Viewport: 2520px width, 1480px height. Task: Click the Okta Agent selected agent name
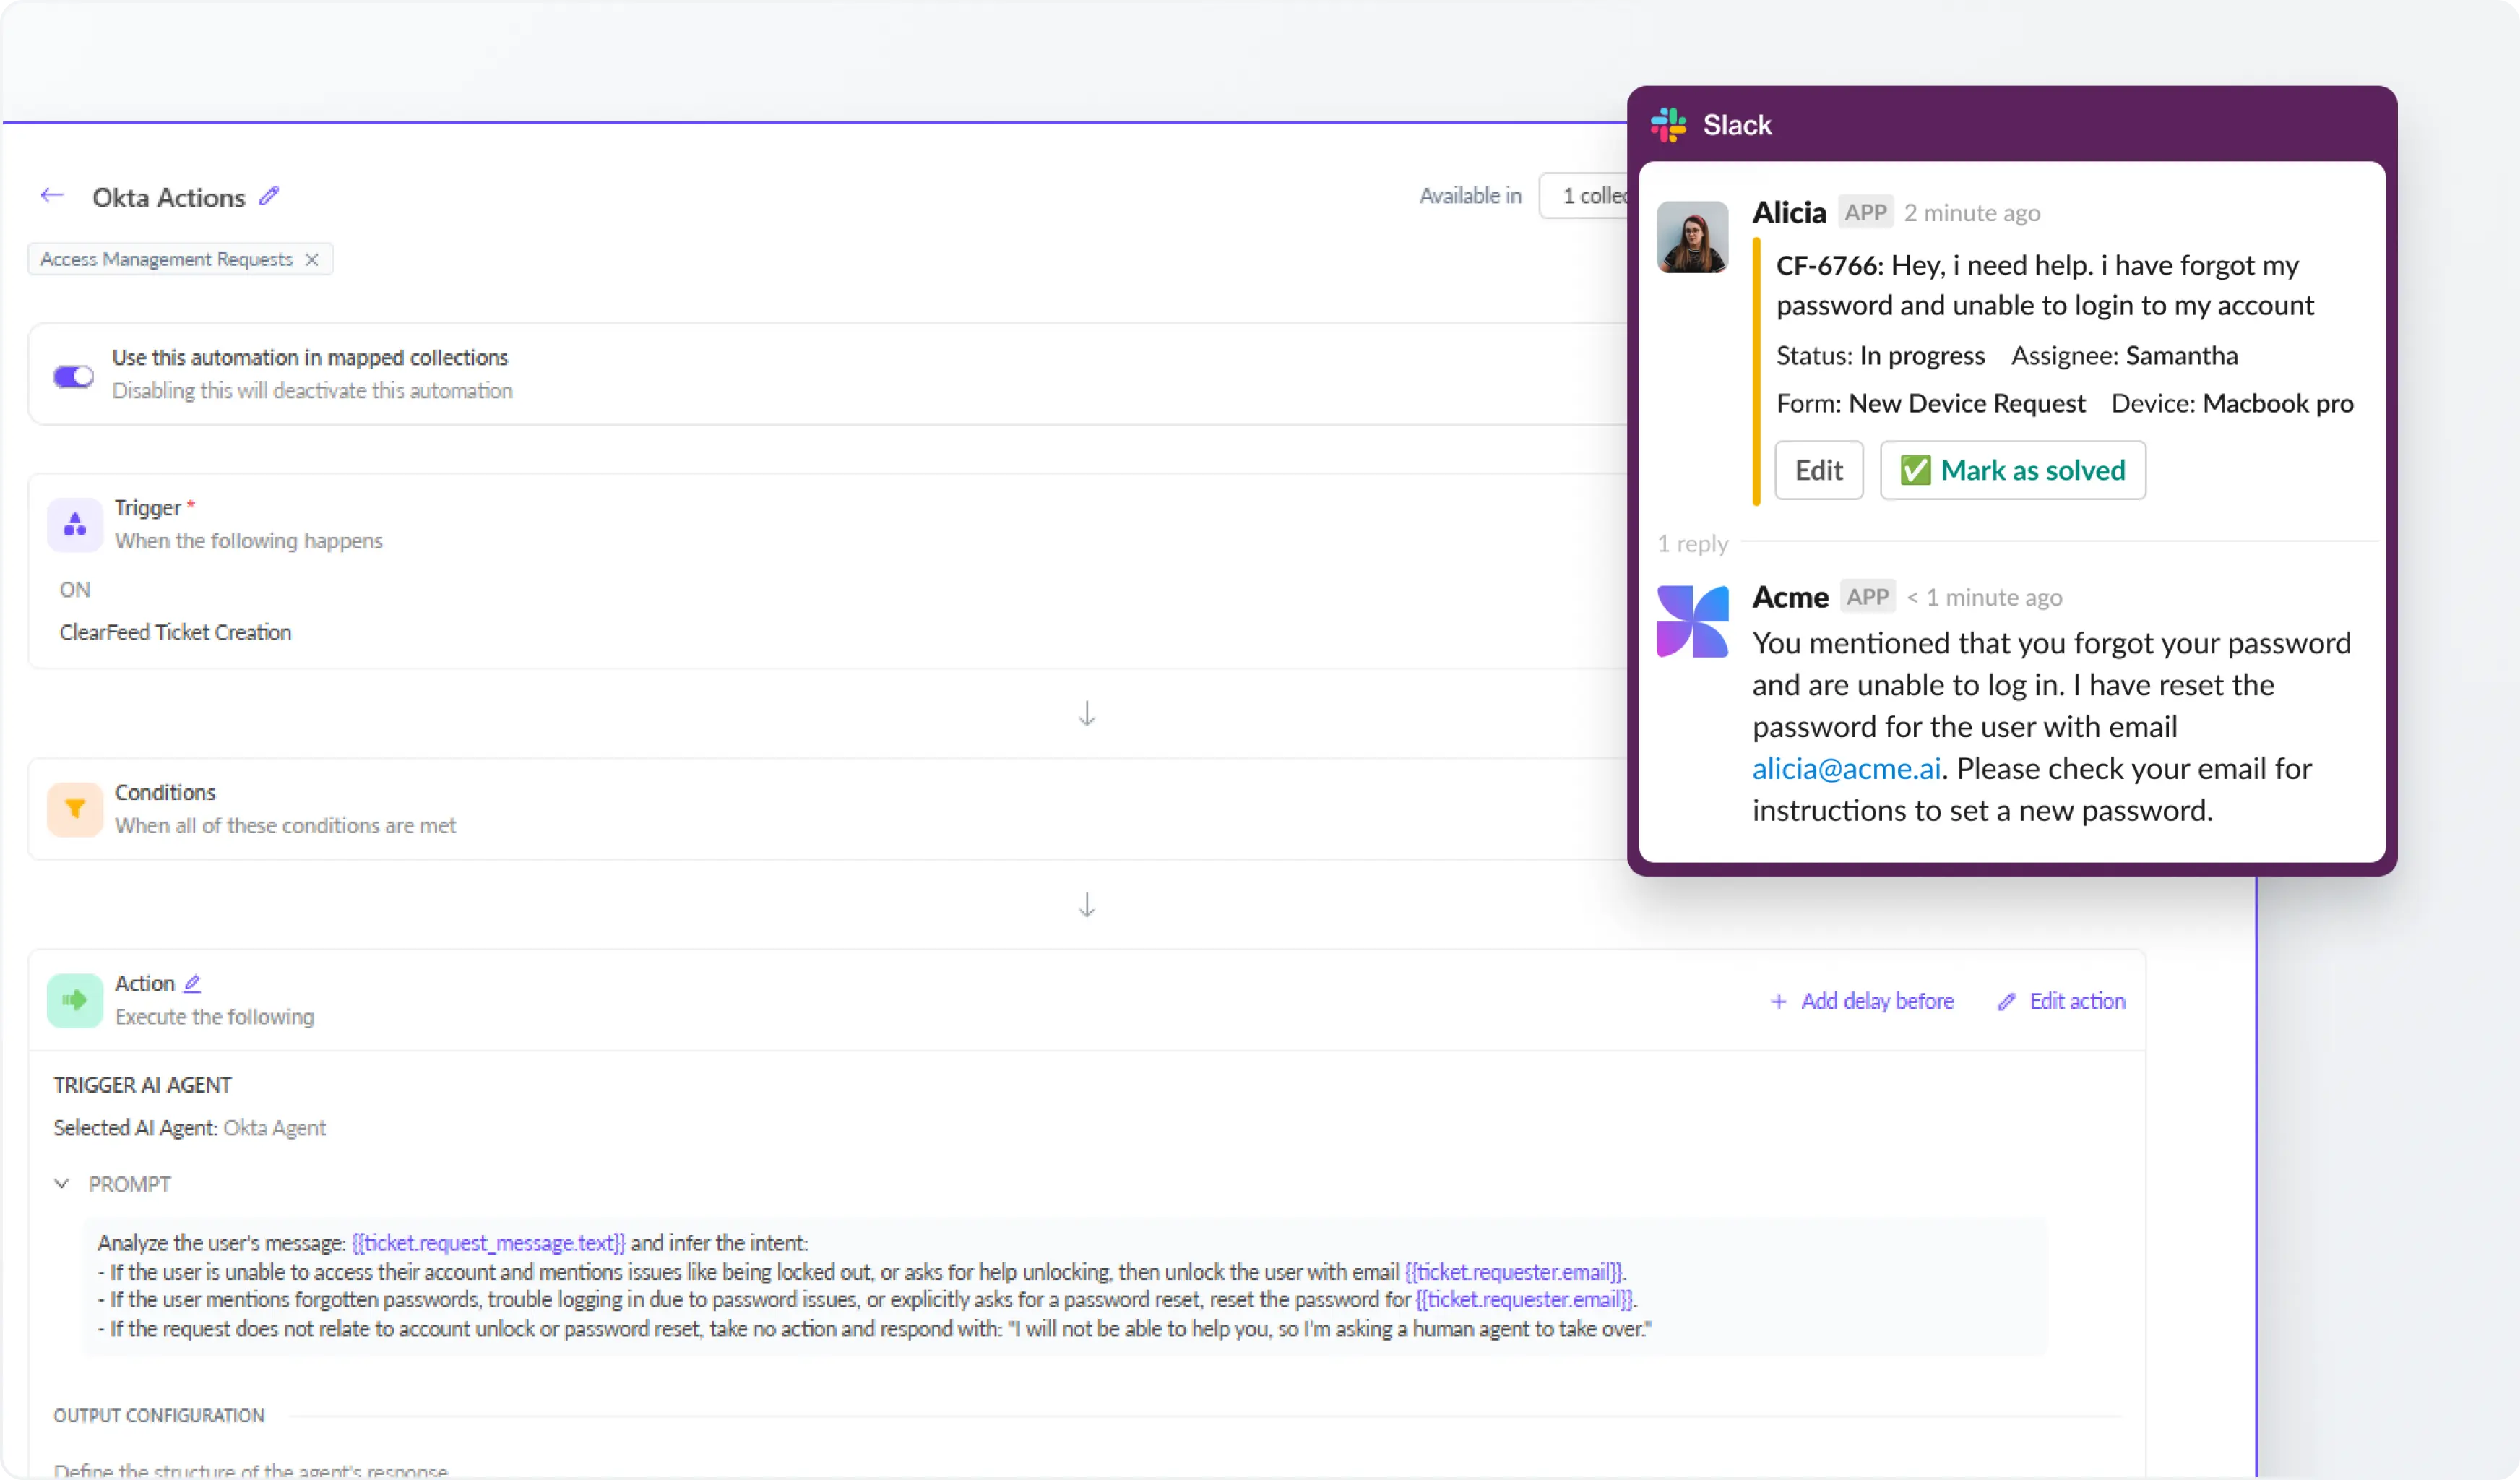[x=274, y=1128]
